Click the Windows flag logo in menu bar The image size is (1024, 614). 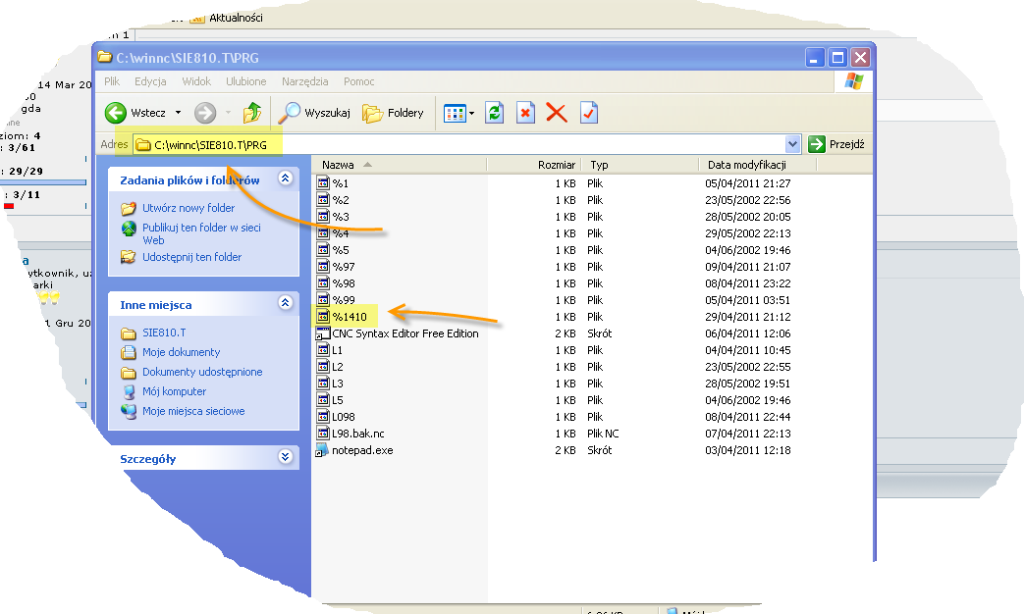pyautogui.click(x=853, y=81)
